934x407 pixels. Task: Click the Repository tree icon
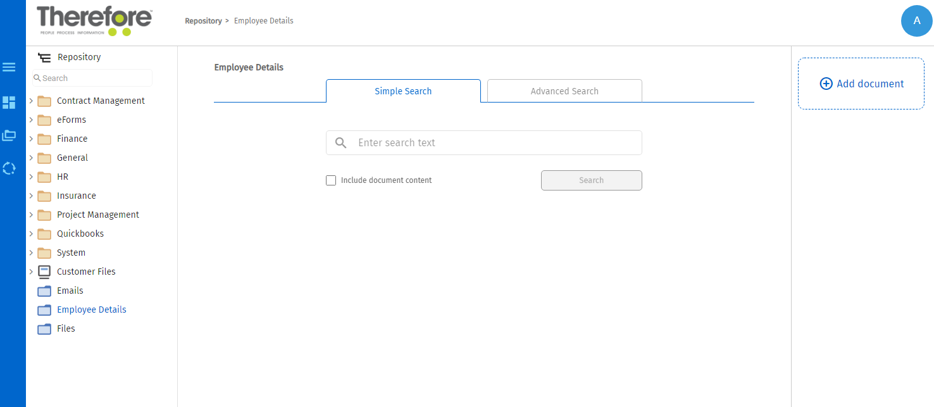tap(44, 58)
